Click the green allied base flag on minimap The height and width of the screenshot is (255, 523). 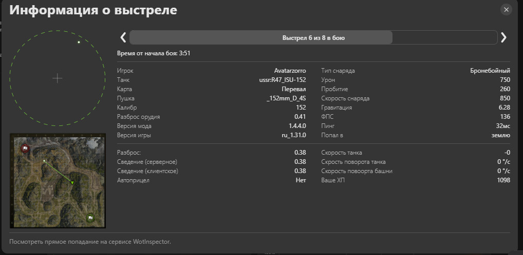coord(90,218)
